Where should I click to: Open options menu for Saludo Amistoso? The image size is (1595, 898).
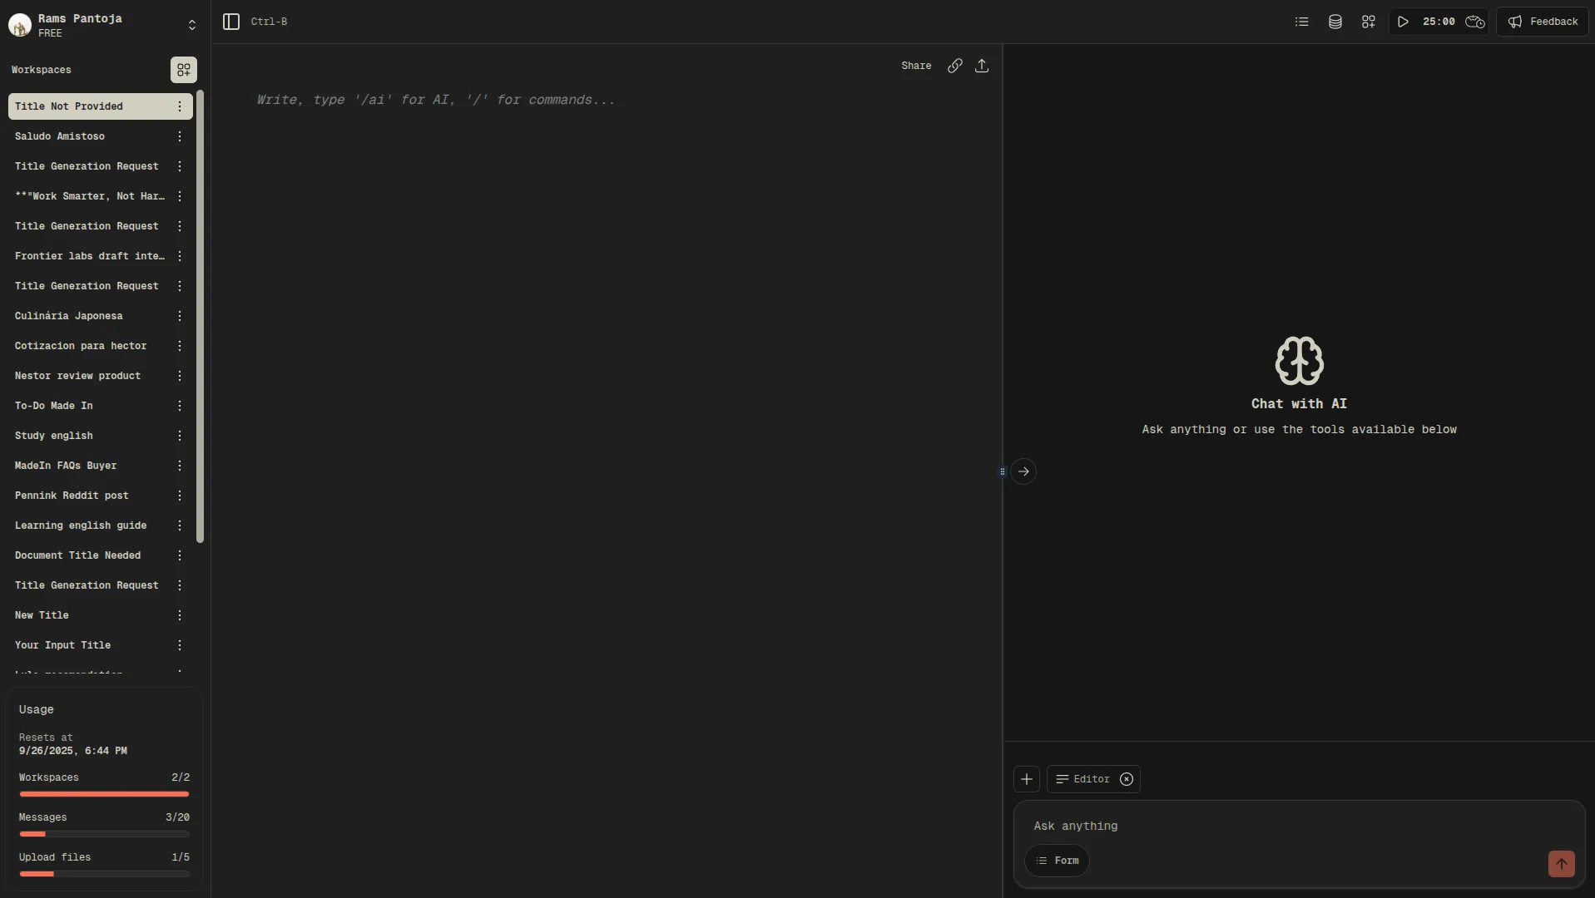point(180,136)
